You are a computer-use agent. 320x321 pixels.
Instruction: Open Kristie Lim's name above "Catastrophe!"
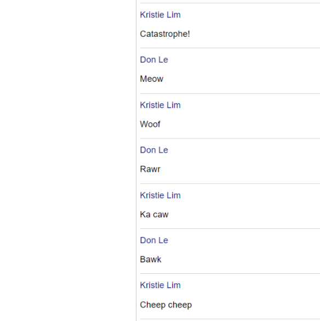coord(160,15)
